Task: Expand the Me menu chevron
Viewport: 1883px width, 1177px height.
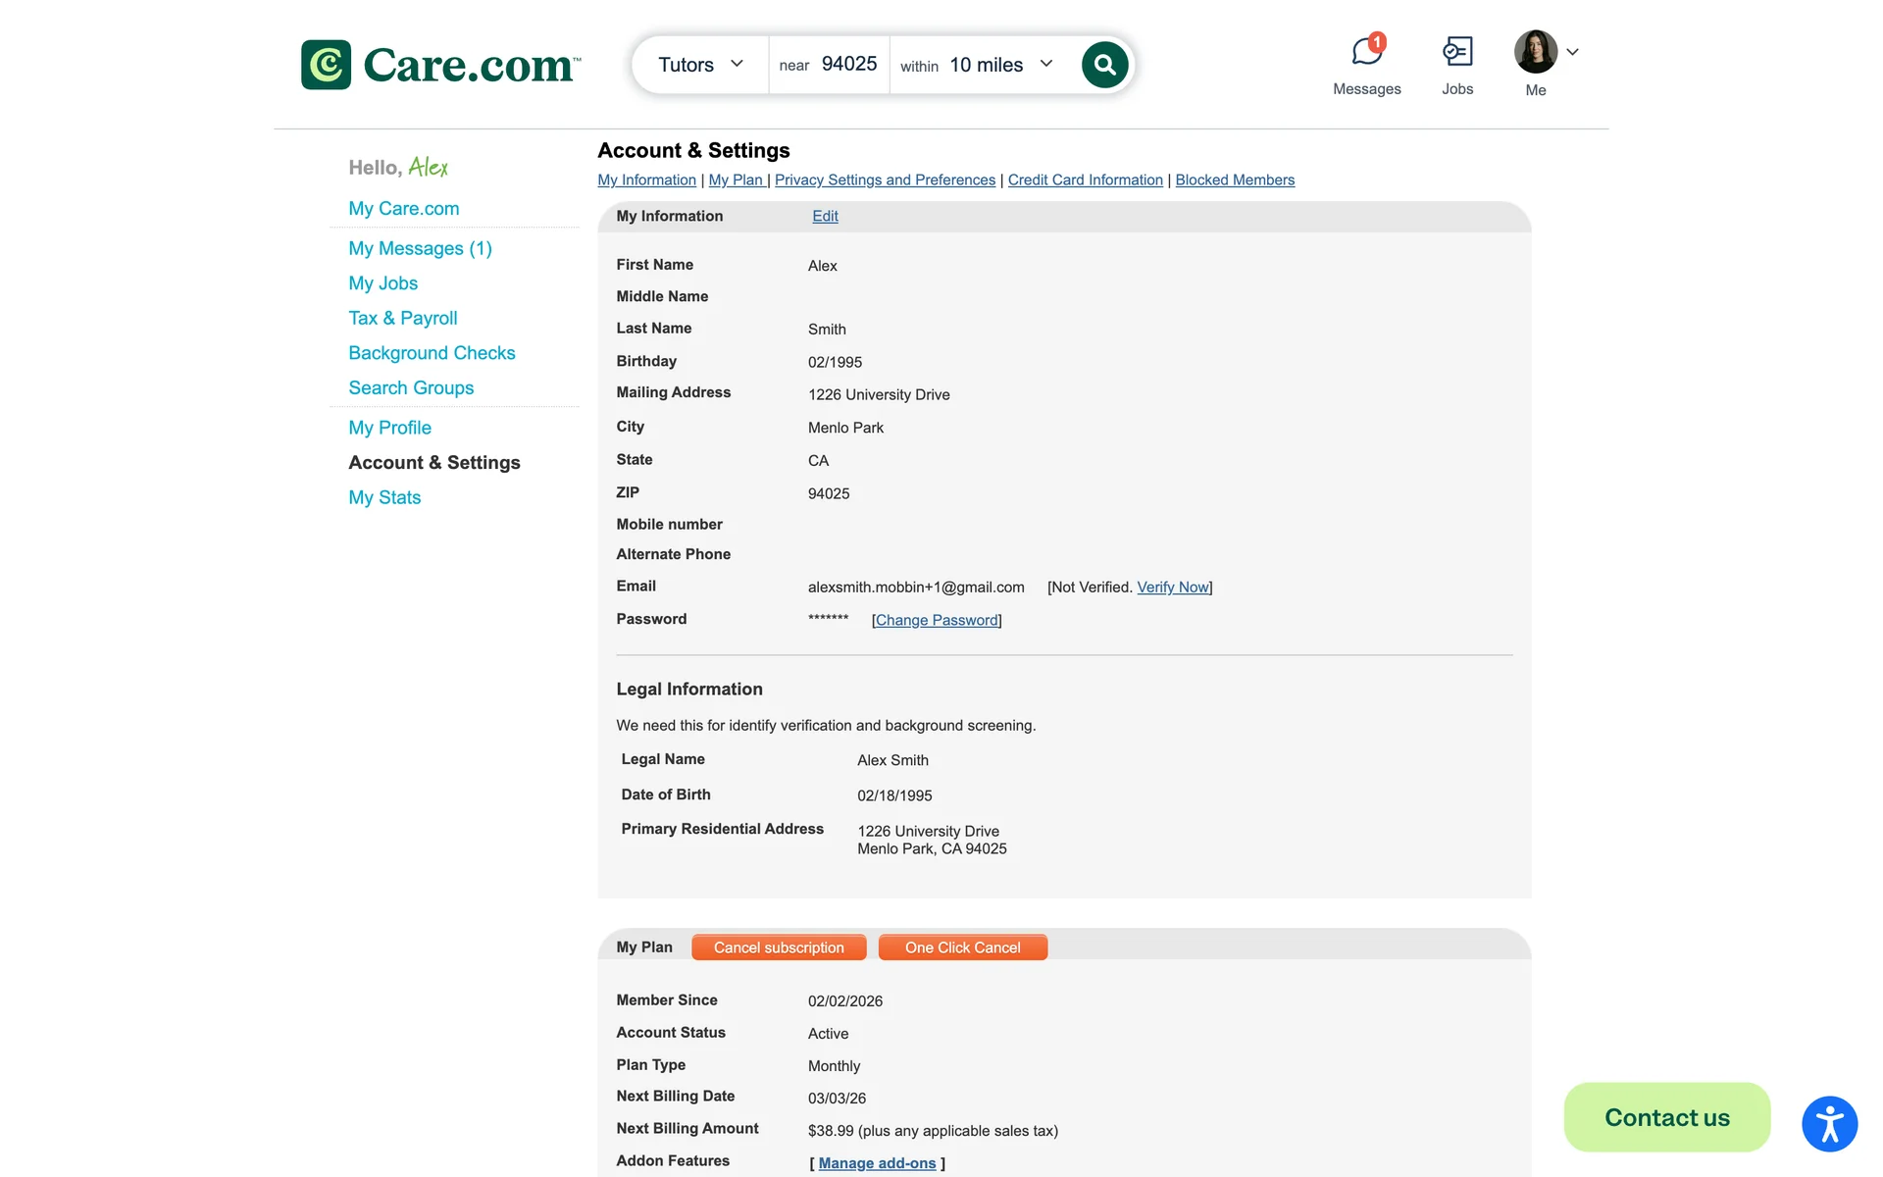Action: pos(1572,52)
